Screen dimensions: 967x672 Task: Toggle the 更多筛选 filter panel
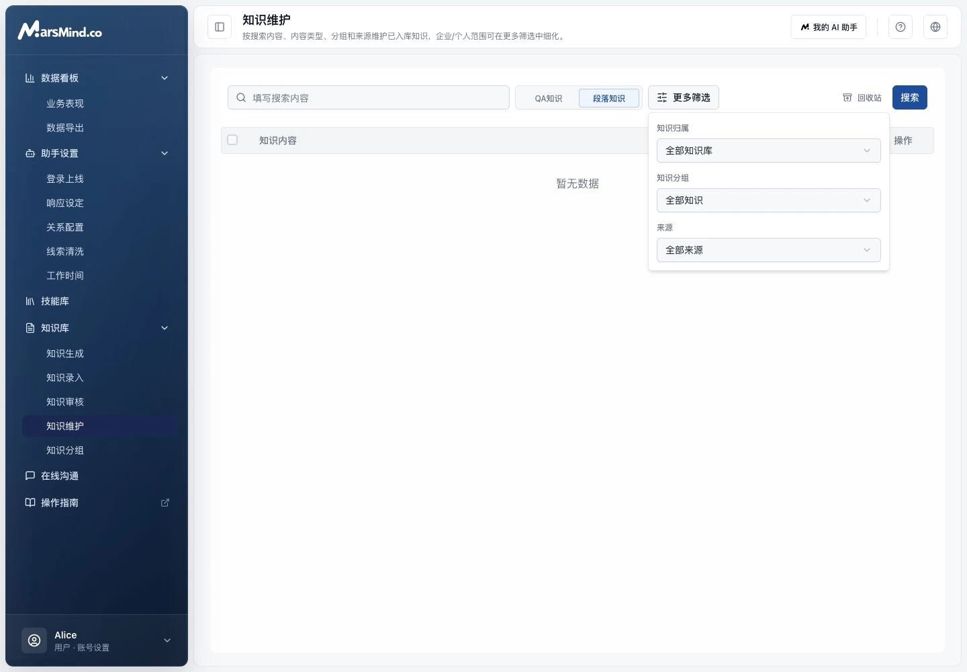[x=684, y=97]
